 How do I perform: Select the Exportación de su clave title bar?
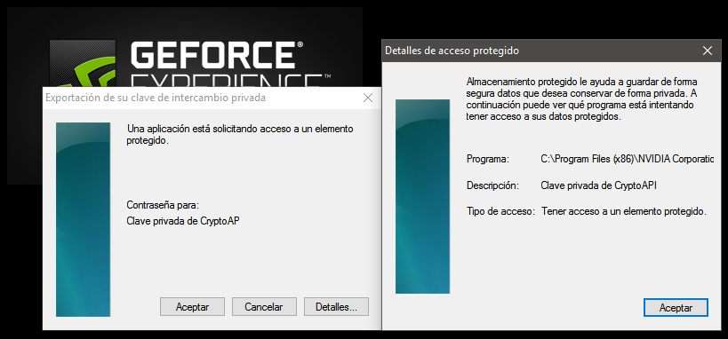coord(201,98)
